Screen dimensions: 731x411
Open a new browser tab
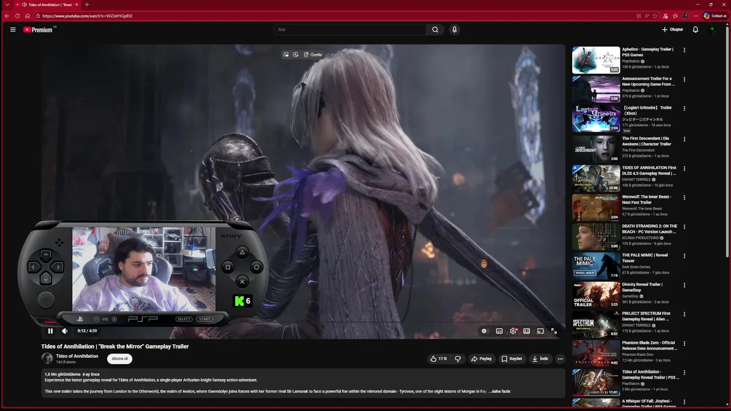coord(87,5)
